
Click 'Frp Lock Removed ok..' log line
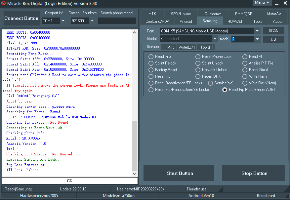tap(27, 165)
